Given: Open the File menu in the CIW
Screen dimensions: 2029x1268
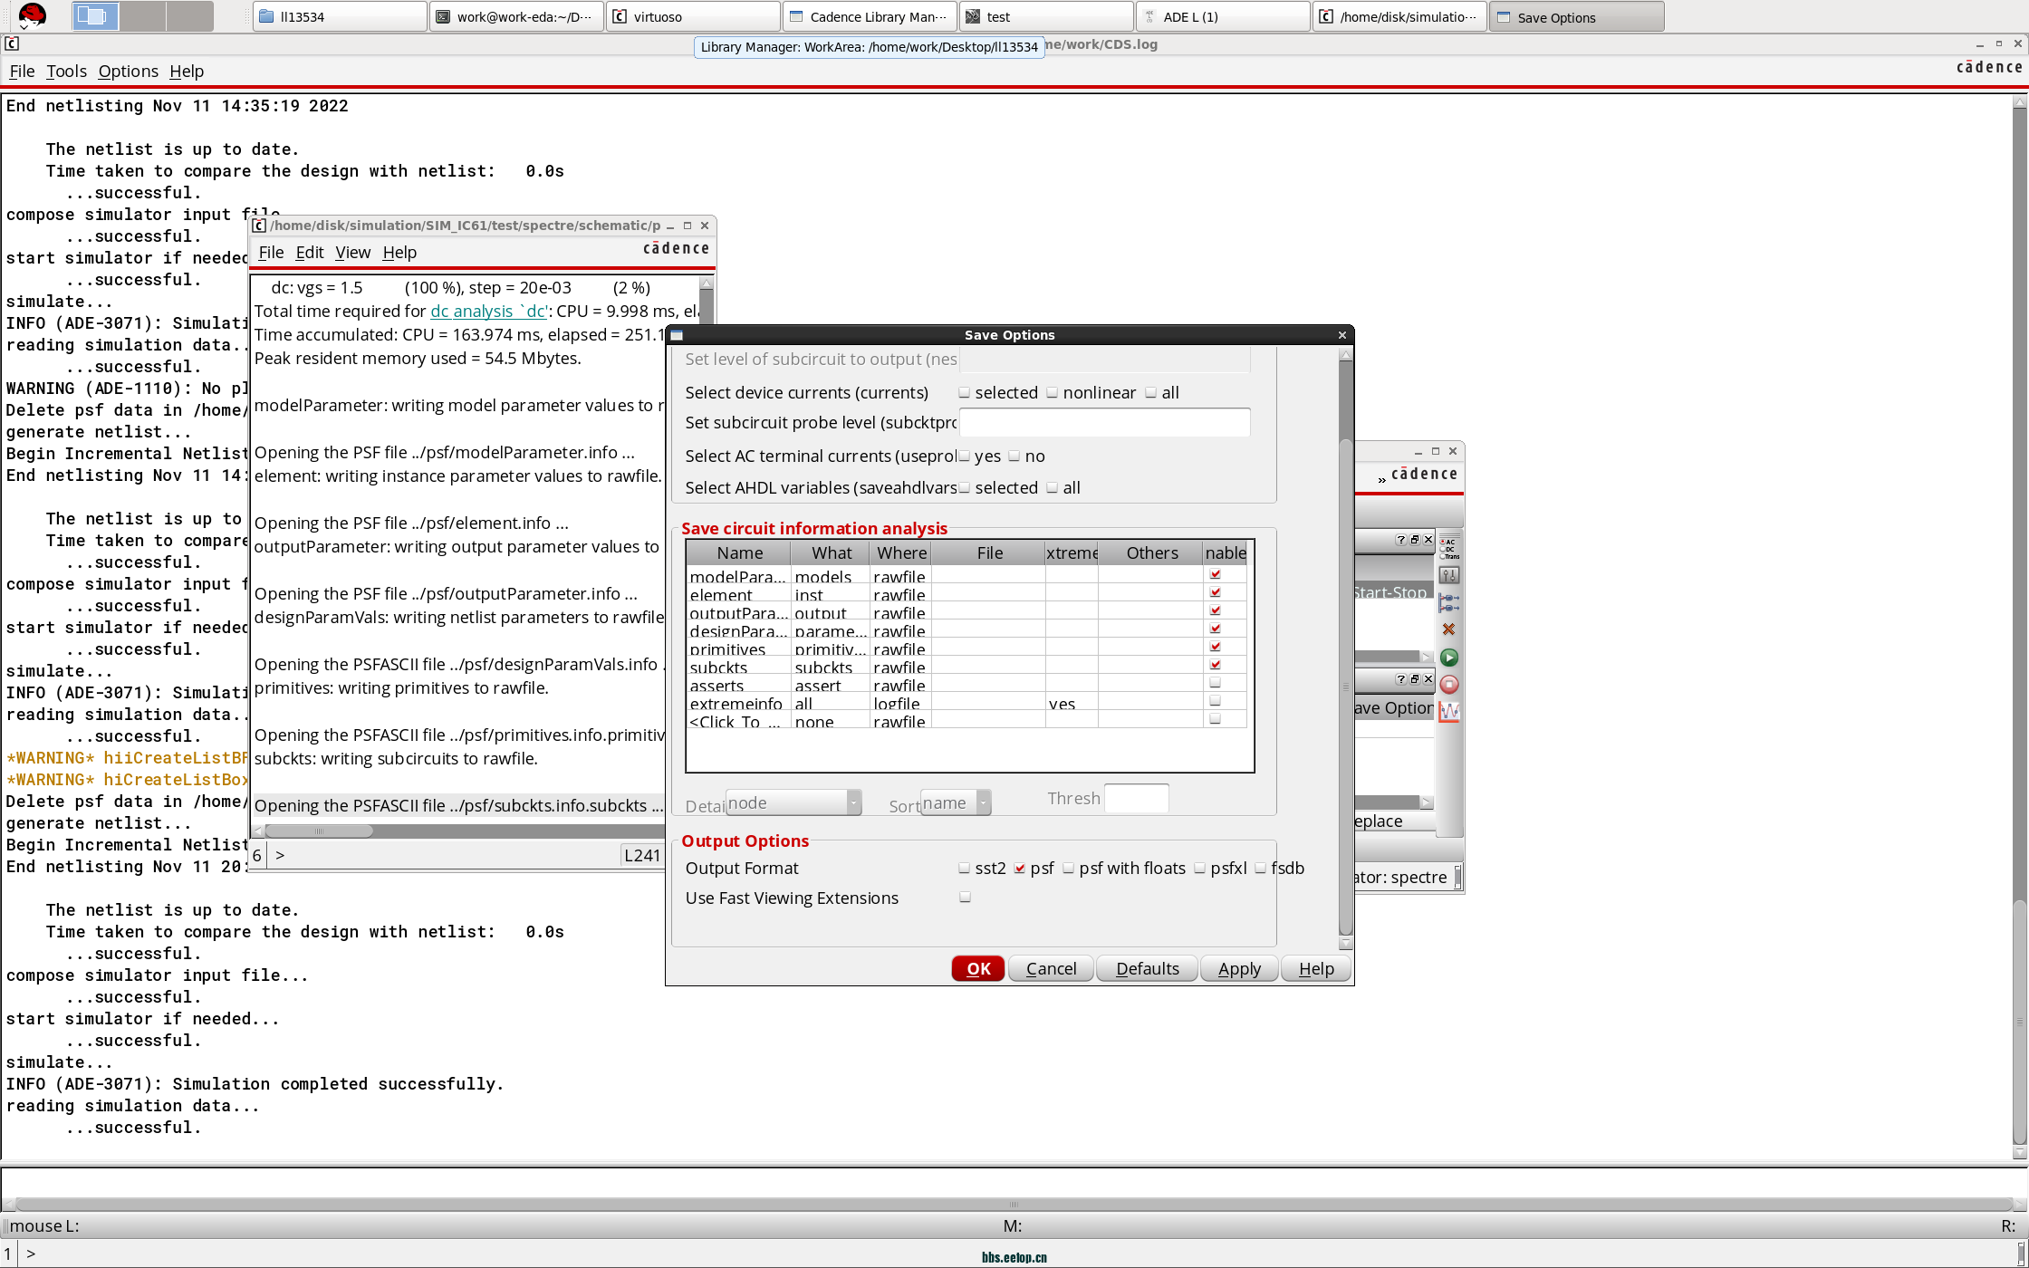Looking at the screenshot, I should (x=22, y=71).
